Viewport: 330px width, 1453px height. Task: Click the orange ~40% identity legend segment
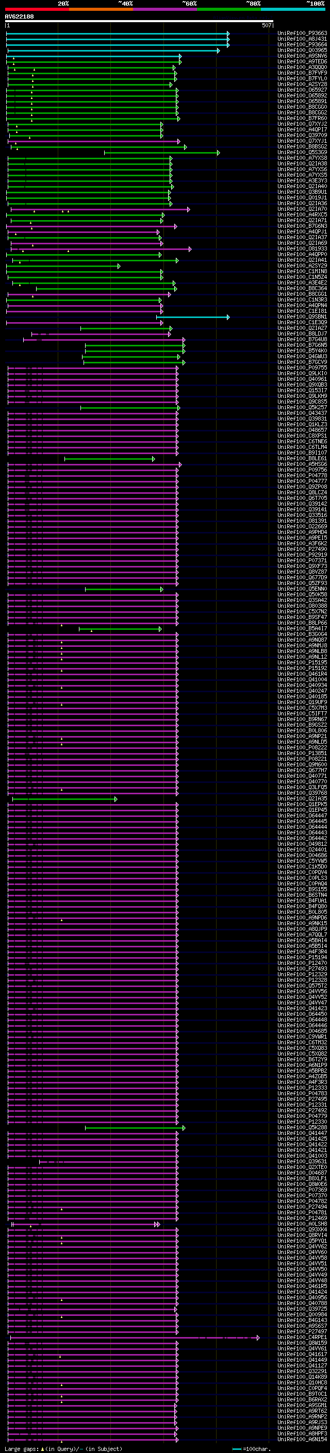pyautogui.click(x=101, y=9)
